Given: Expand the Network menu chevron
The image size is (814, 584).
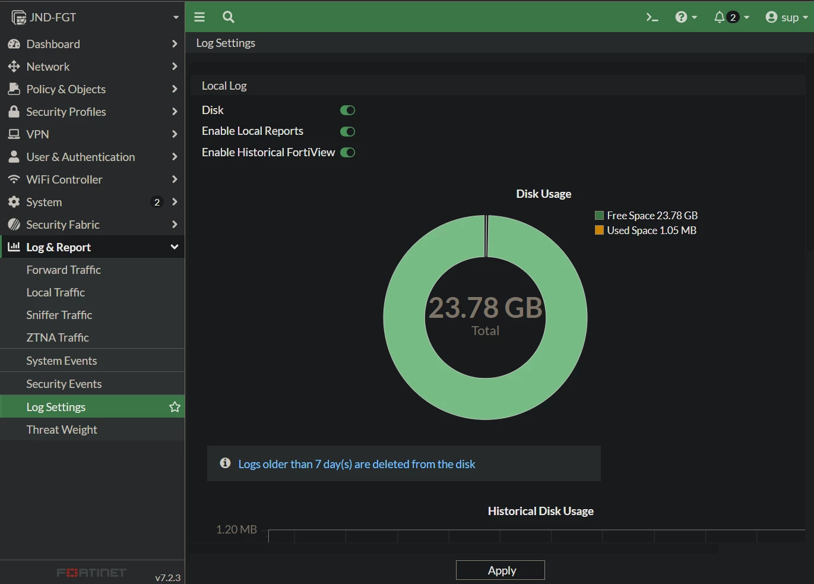Looking at the screenshot, I should (x=175, y=67).
